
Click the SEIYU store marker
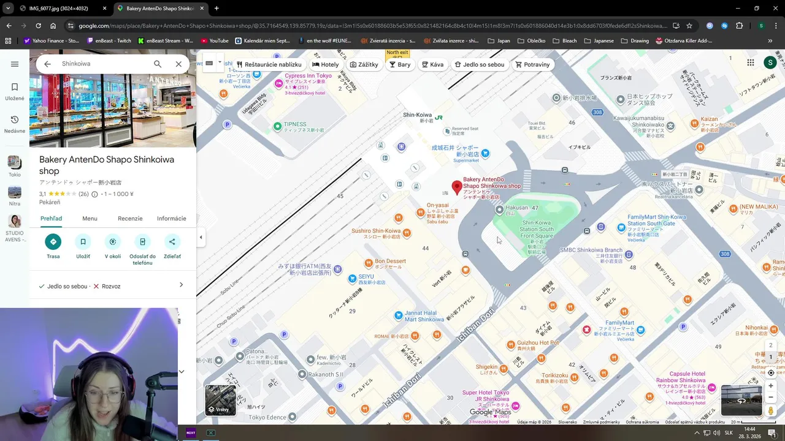point(353,279)
